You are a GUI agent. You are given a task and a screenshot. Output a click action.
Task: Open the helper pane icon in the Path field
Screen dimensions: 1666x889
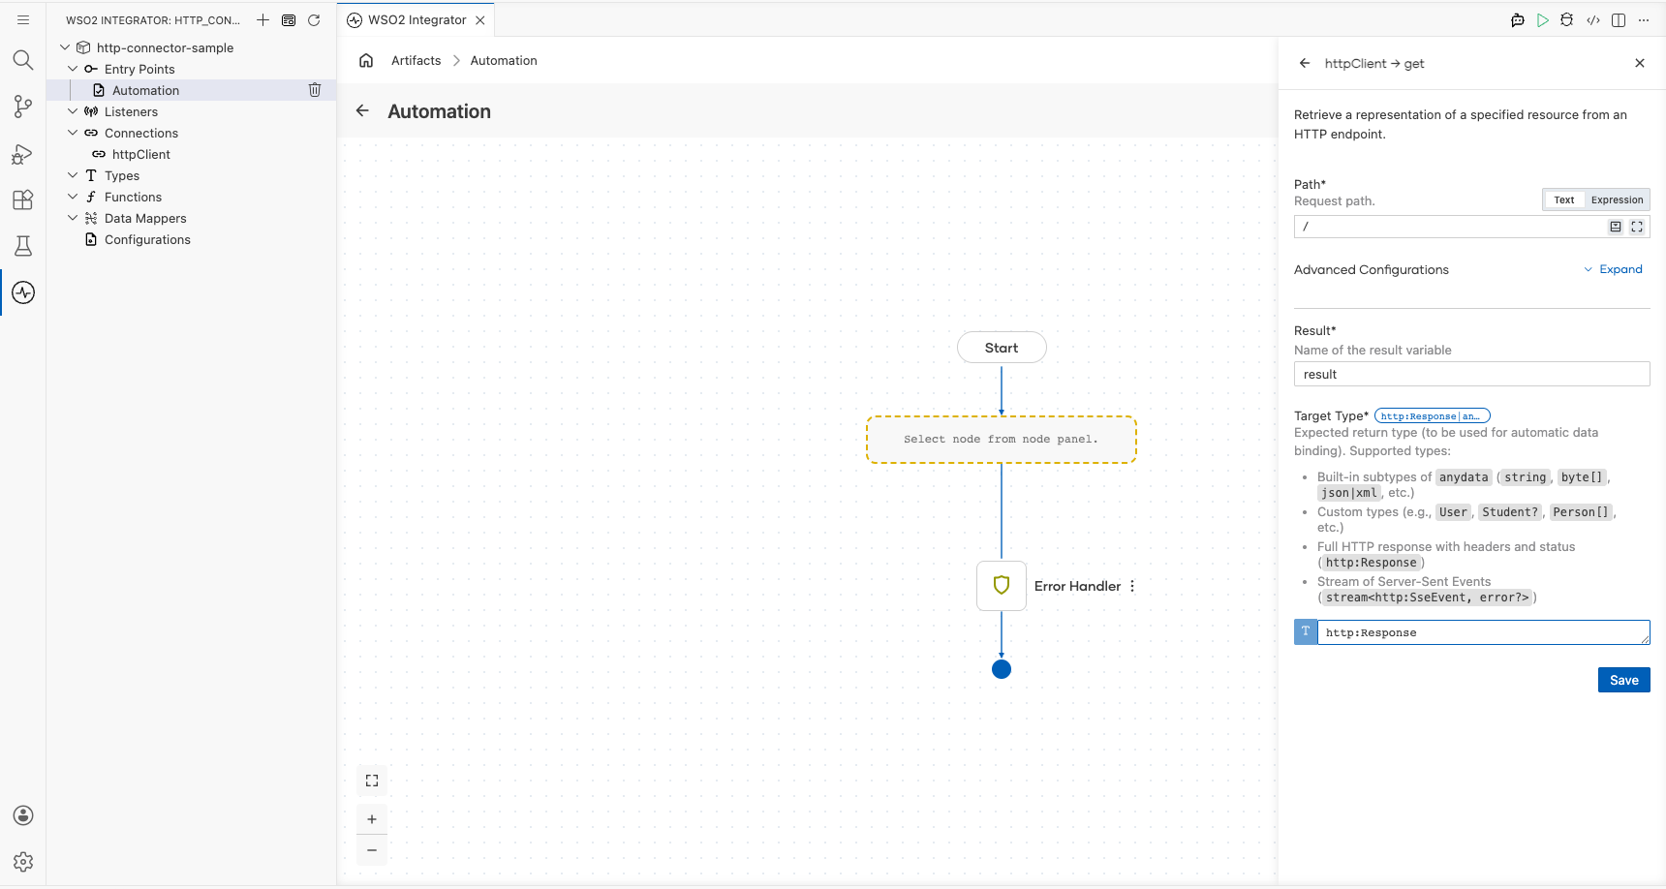1616,227
